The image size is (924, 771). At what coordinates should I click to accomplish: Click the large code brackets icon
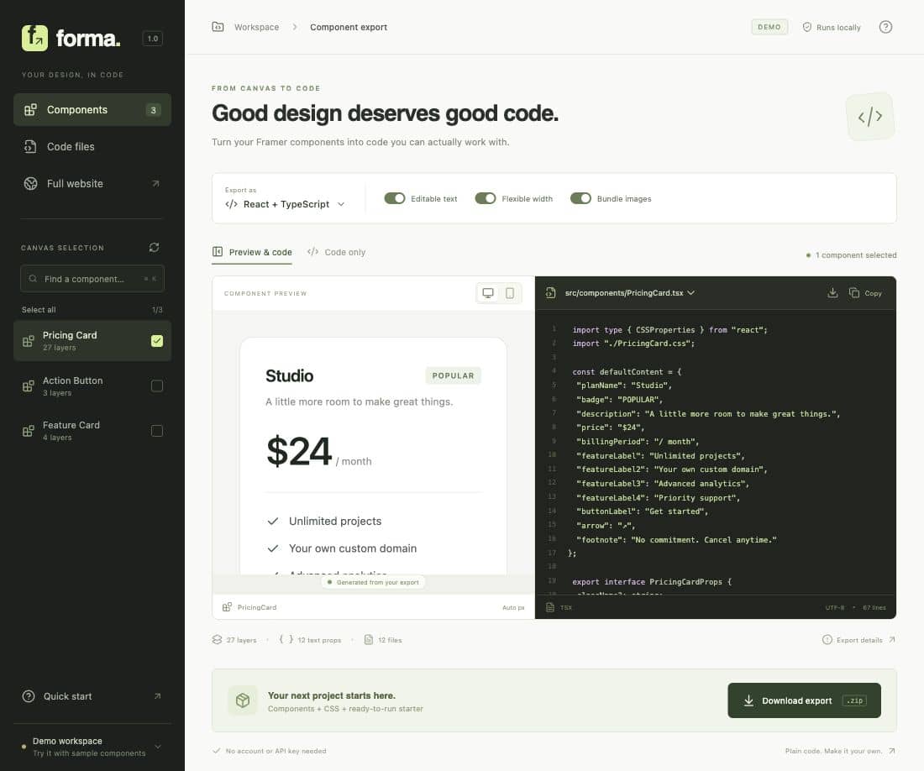point(870,117)
